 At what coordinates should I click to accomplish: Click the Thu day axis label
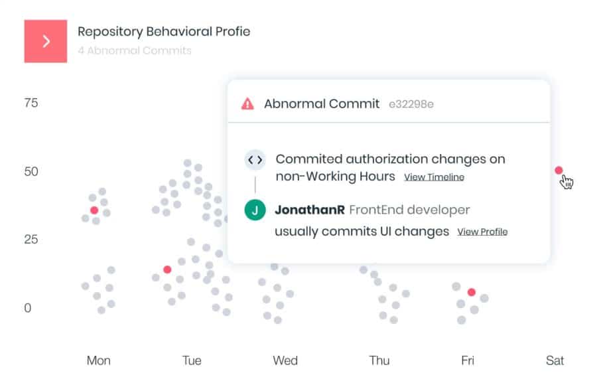tap(379, 360)
